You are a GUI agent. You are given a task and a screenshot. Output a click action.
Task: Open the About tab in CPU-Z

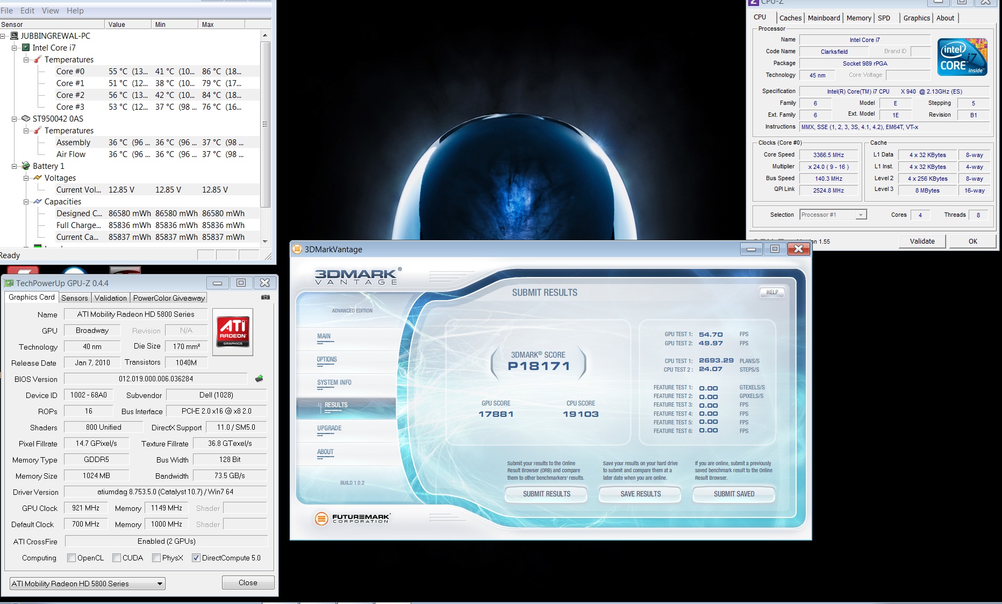point(946,18)
